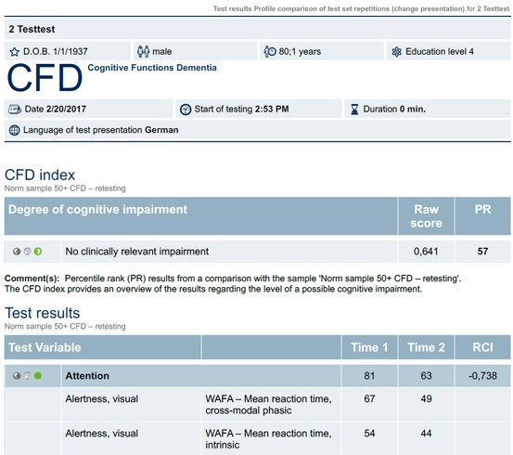
Task: Click the age clock icon beside 80;1 years
Action: pos(270,51)
